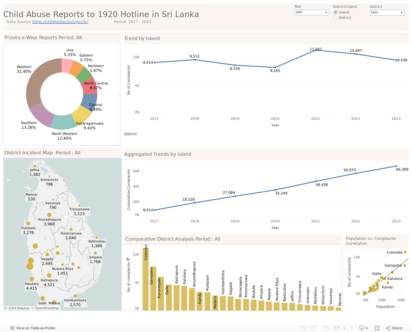Click the Tableau logo icon in footer
The height and width of the screenshot is (332, 412).
point(12,328)
